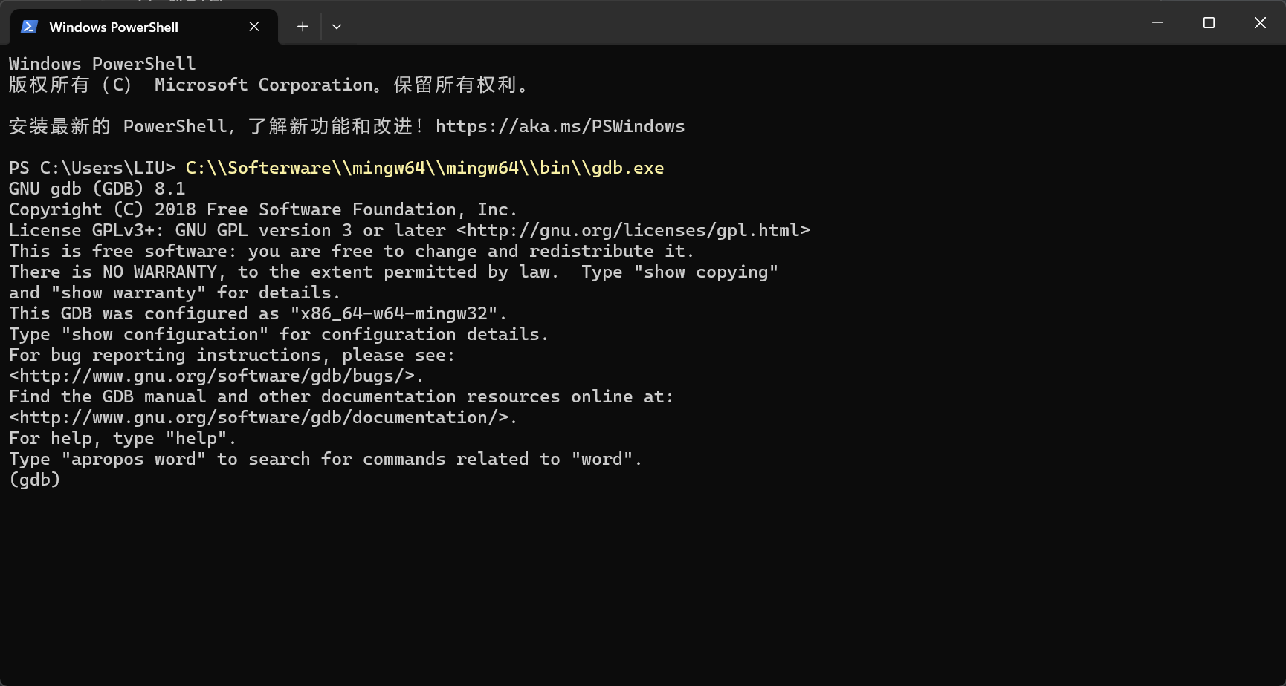
Task: Maximize the terminal window
Action: [x=1208, y=23]
